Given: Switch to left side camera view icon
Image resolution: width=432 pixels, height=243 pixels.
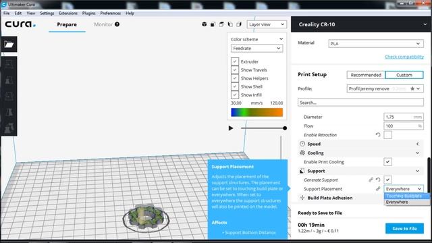Looking at the screenshot, I should pyautogui.click(x=230, y=24).
